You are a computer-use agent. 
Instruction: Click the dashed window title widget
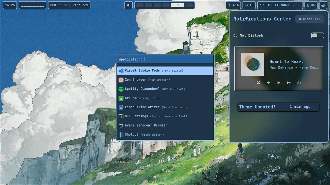click(32, 5)
